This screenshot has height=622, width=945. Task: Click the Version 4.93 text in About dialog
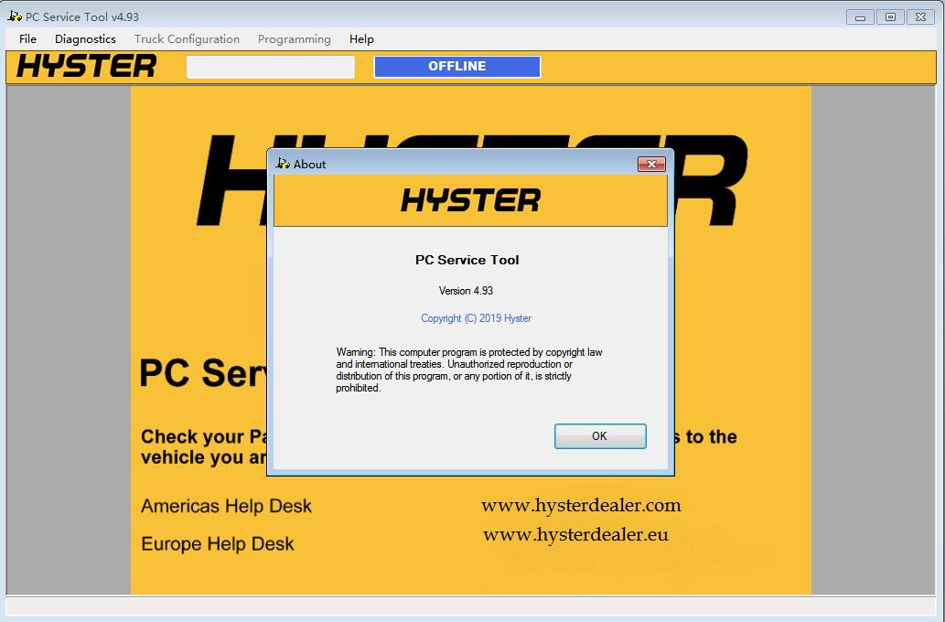(x=467, y=289)
